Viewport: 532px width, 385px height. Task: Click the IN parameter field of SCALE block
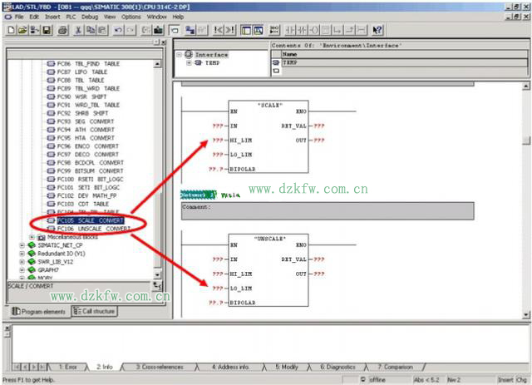tap(219, 126)
